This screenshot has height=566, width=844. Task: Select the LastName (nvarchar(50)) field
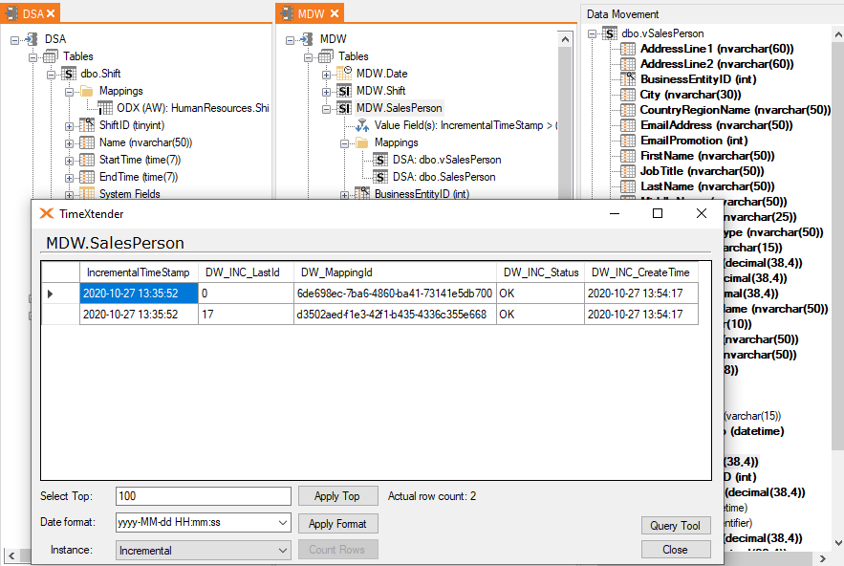click(x=707, y=186)
